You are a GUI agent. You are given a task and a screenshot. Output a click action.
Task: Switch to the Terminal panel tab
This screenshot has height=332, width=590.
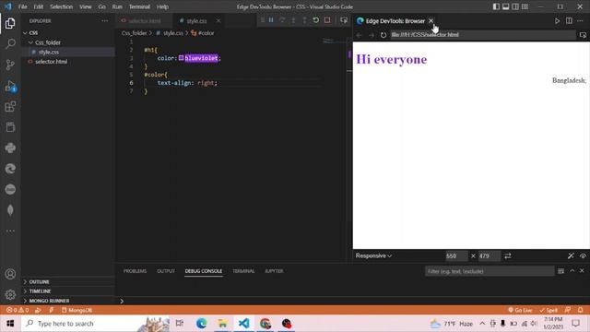[x=243, y=271]
